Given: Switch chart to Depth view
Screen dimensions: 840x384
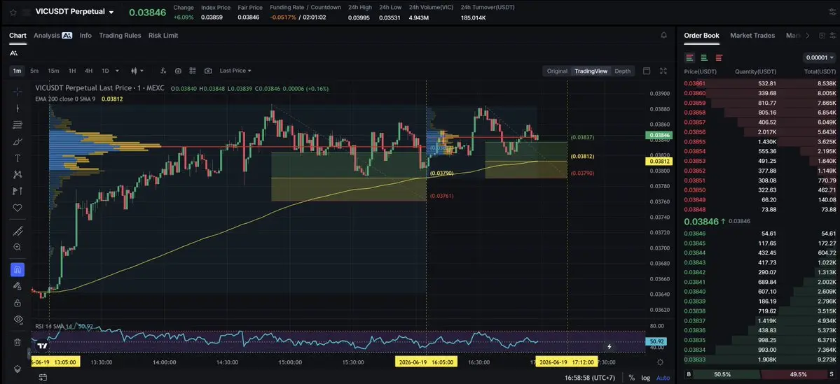Looking at the screenshot, I should coord(622,71).
